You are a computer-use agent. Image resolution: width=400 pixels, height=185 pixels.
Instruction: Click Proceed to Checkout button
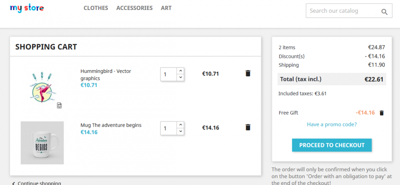click(332, 145)
